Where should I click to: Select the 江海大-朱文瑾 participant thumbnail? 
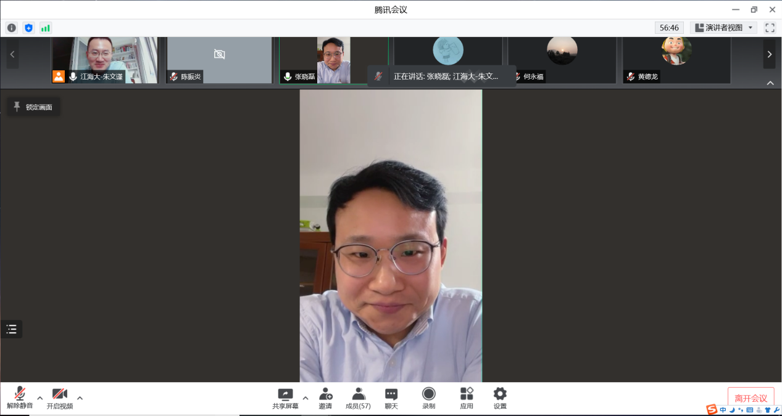click(x=104, y=60)
